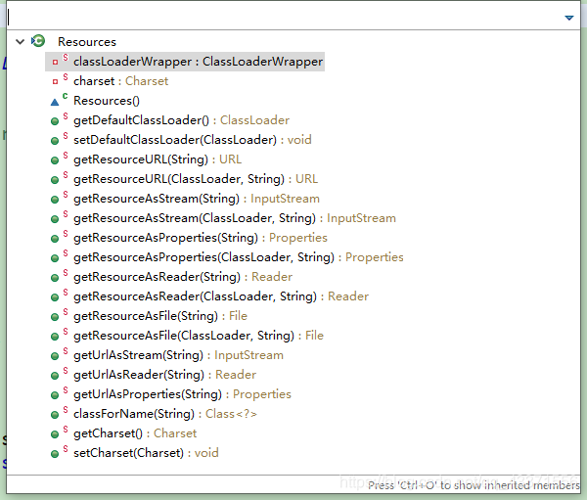This screenshot has width=587, height=500.
Task: Click the icon of getUrlAsReader(String)
Action: (x=55, y=376)
